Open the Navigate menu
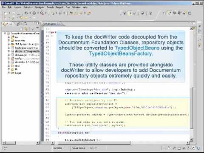The image size is (204, 153). 40,7
